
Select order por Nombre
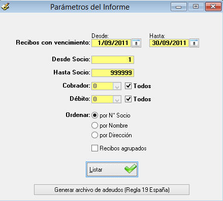[94, 126]
